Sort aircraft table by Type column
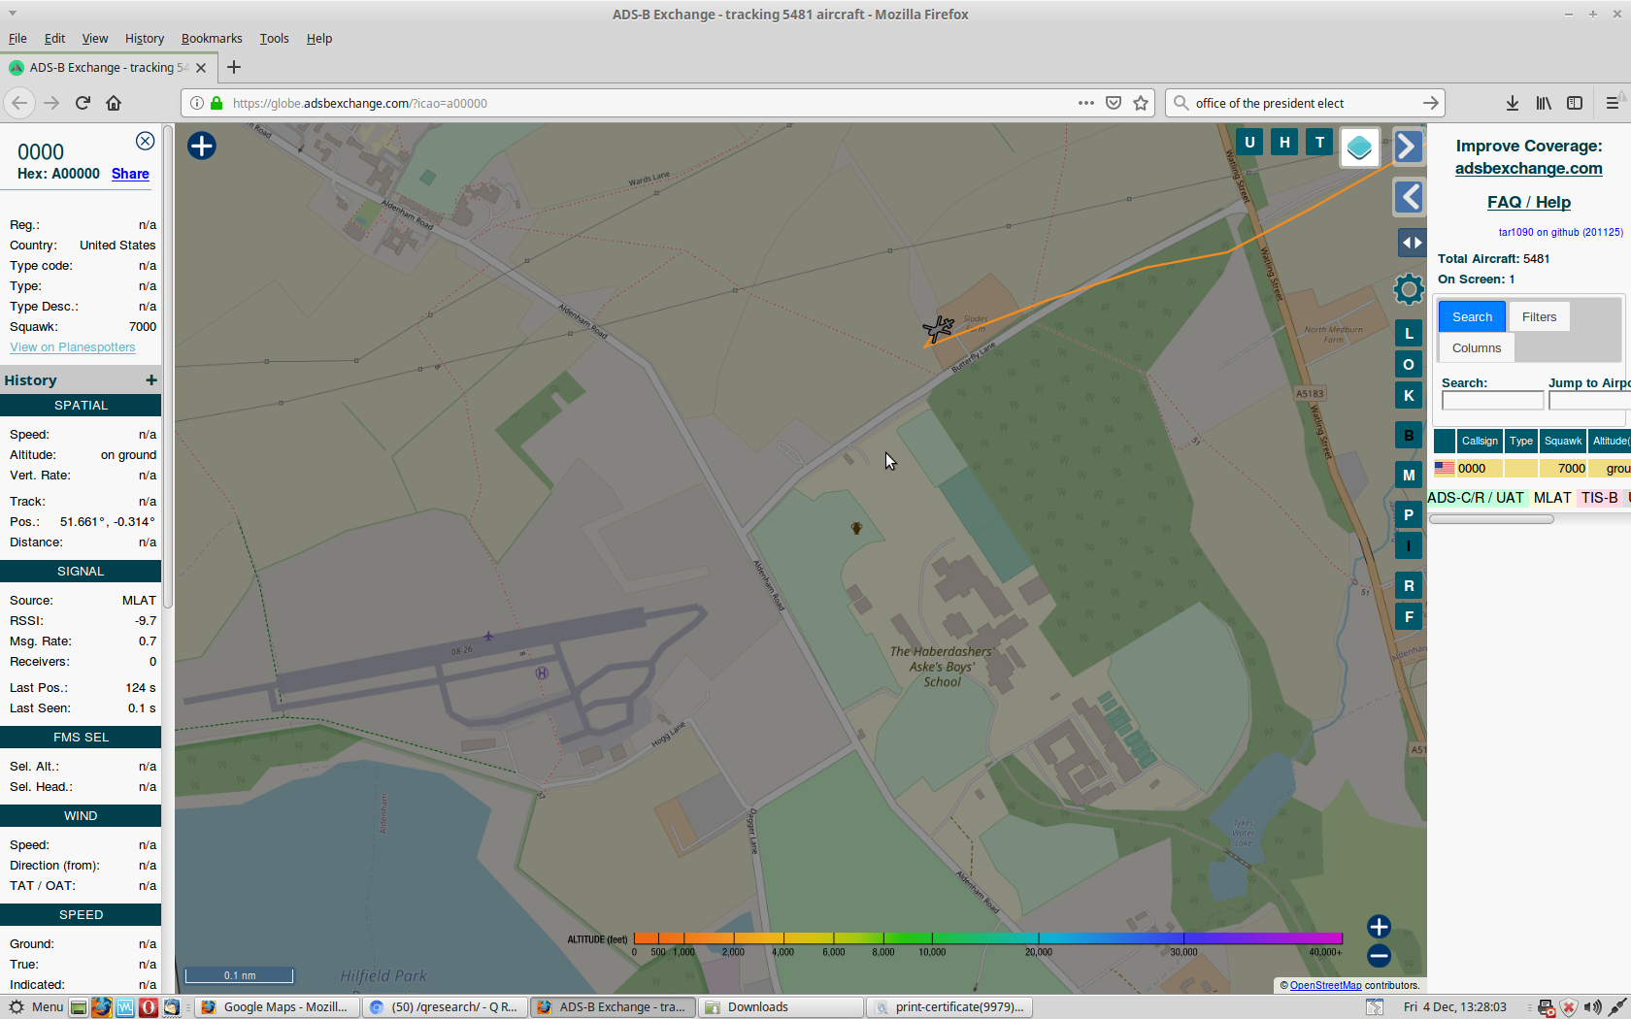The image size is (1631, 1019). click(x=1520, y=442)
